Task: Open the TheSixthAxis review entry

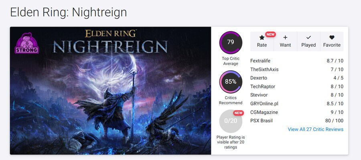Action: point(297,70)
